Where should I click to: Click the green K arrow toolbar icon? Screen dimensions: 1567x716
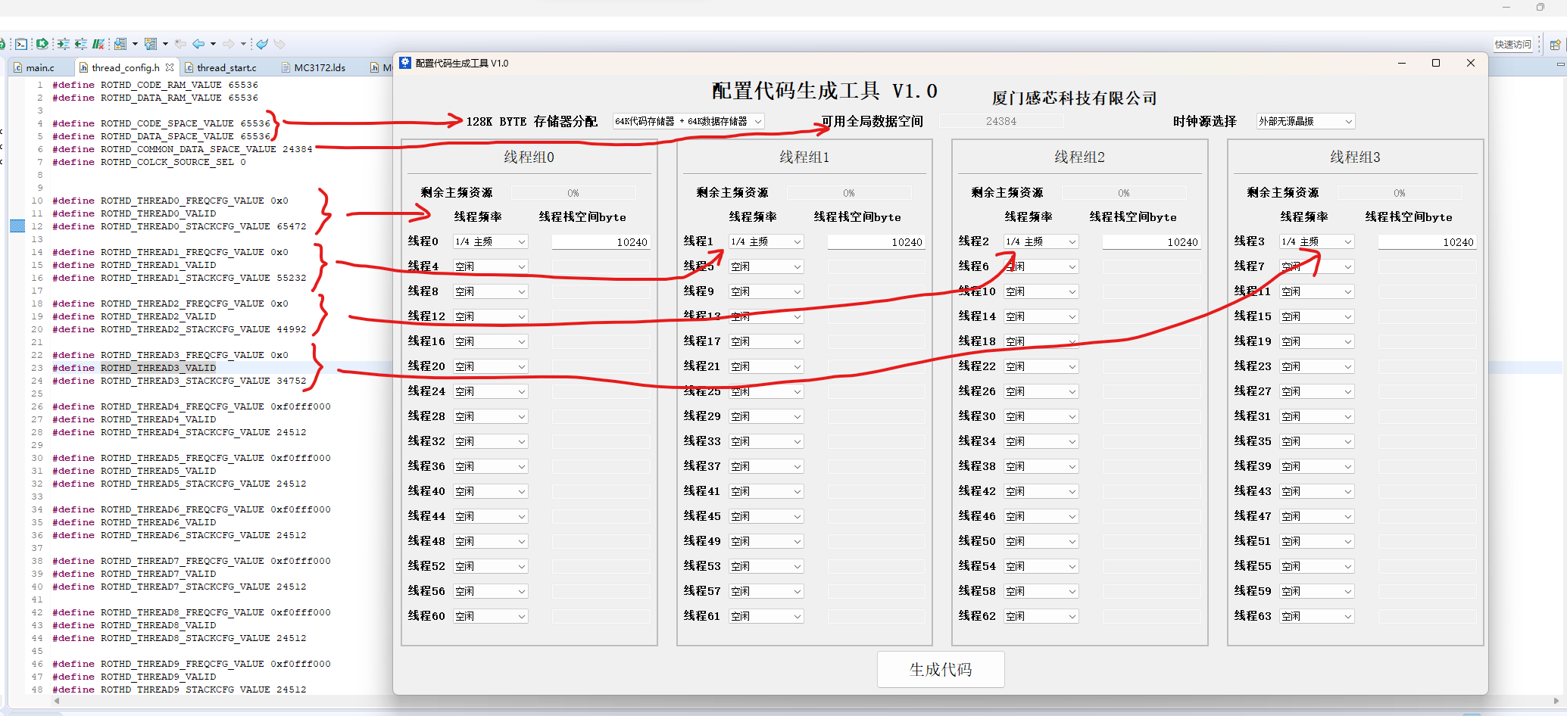click(42, 44)
